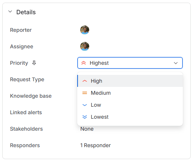The width and height of the screenshot is (193, 161).
Task: Open the Assignee avatar
Action: click(x=85, y=46)
